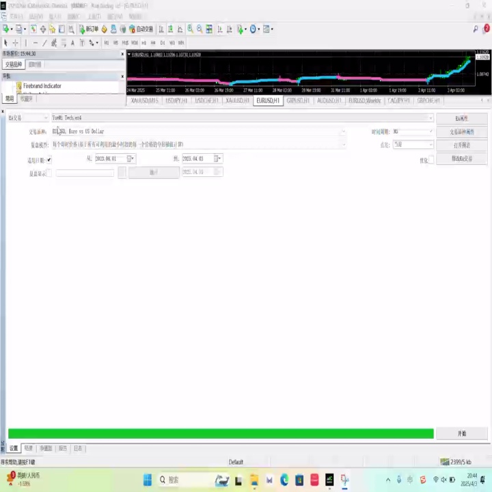Switch chart timeframe to D1
492x492 pixels.
pos(162,42)
